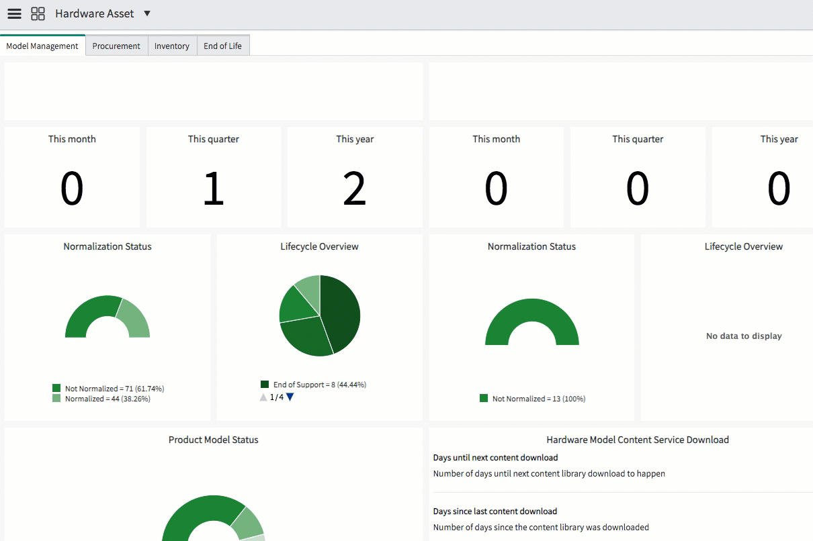
Task: Open the left This year score of 2
Action: tap(355, 189)
